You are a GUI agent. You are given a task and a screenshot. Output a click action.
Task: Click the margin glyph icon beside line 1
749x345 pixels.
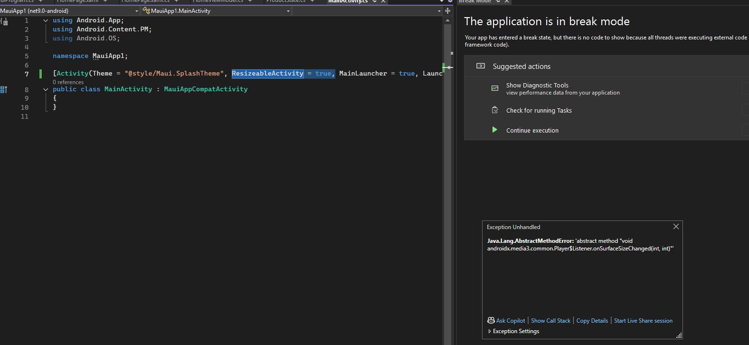(x=4, y=21)
